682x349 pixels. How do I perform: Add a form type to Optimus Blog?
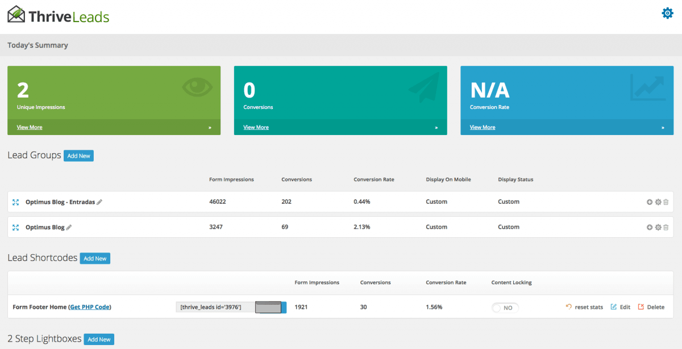pos(650,227)
